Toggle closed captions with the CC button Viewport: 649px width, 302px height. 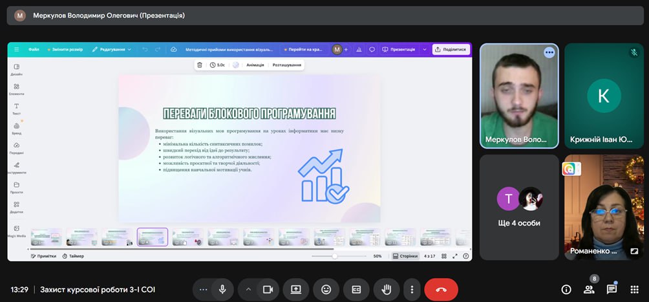[x=356, y=290]
